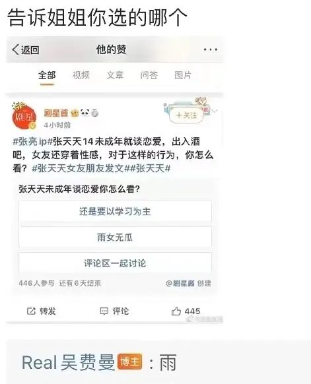This screenshot has width=311, height=384.
Task: Vote for 还是要以学习为主 poll option
Action: [115, 211]
